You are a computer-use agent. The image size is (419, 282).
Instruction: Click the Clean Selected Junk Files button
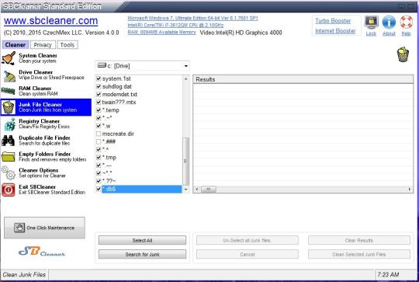[x=359, y=255]
